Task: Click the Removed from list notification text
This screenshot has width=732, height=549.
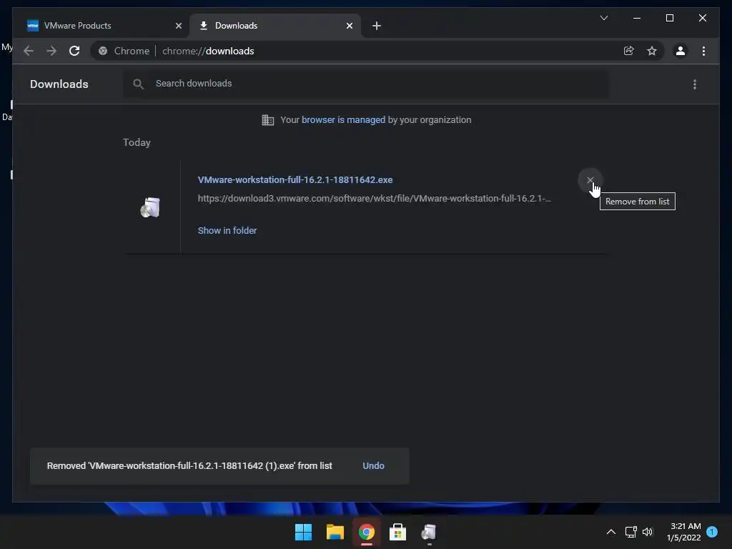Action: (189, 466)
